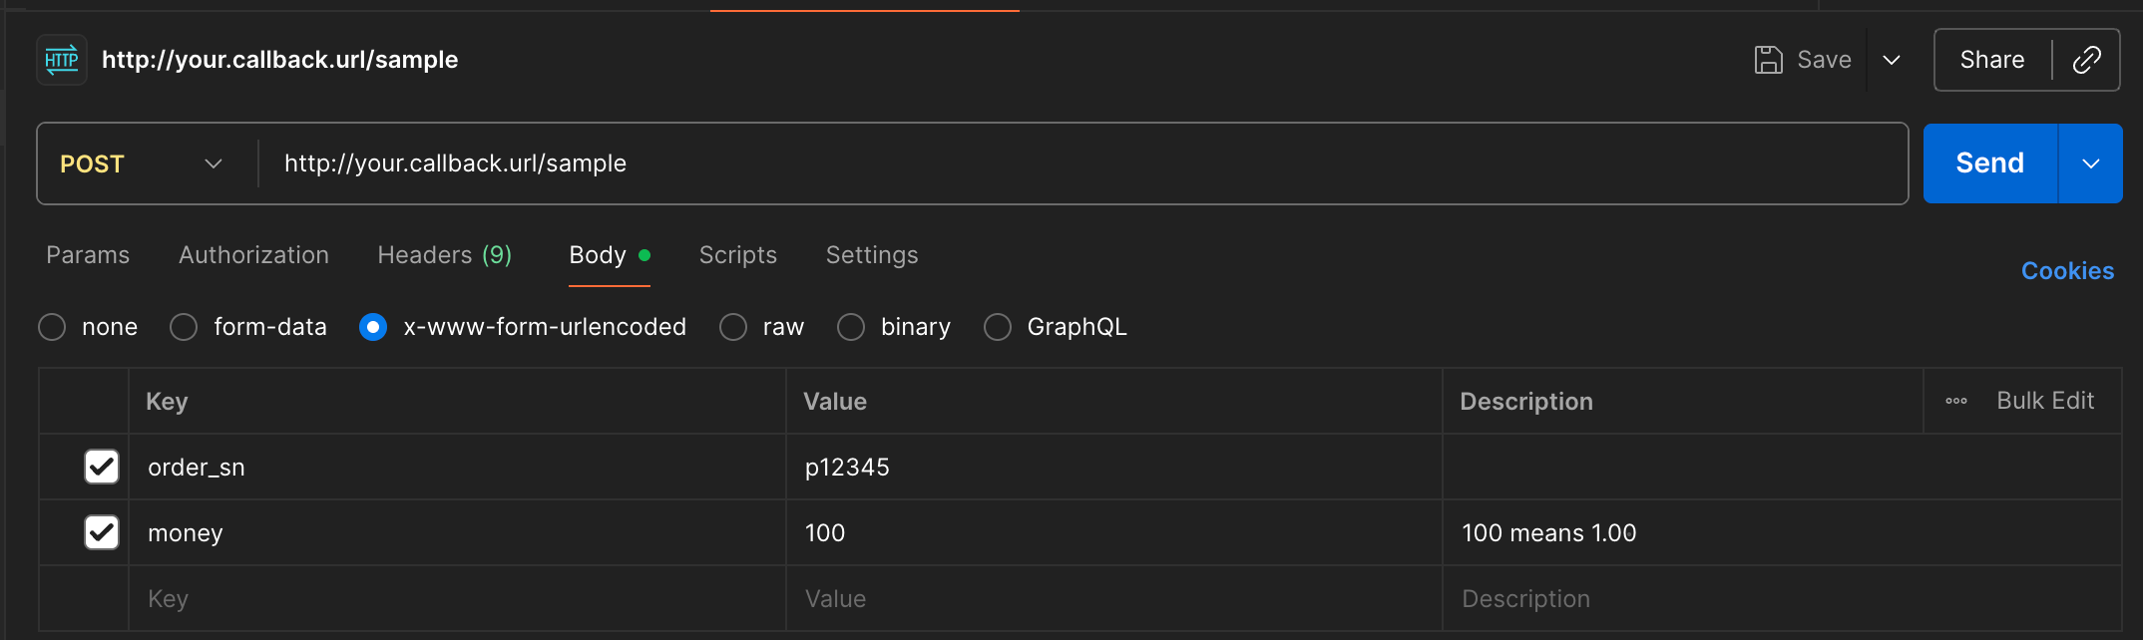Switch to the Body tab
This screenshot has width=2143, height=640.
pyautogui.click(x=609, y=255)
